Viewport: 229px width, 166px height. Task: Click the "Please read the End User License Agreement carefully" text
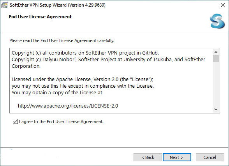(62, 41)
